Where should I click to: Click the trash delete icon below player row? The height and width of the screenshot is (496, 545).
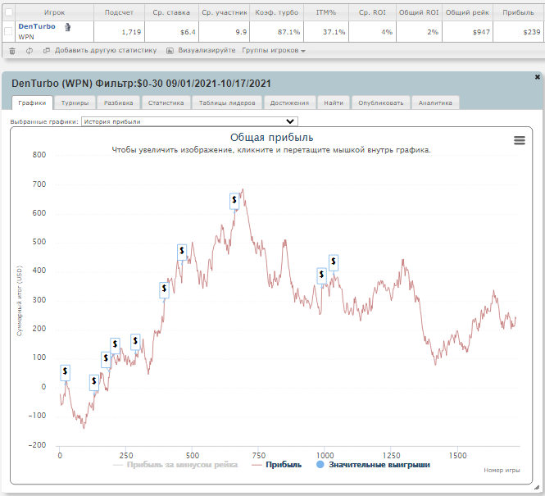pos(12,51)
